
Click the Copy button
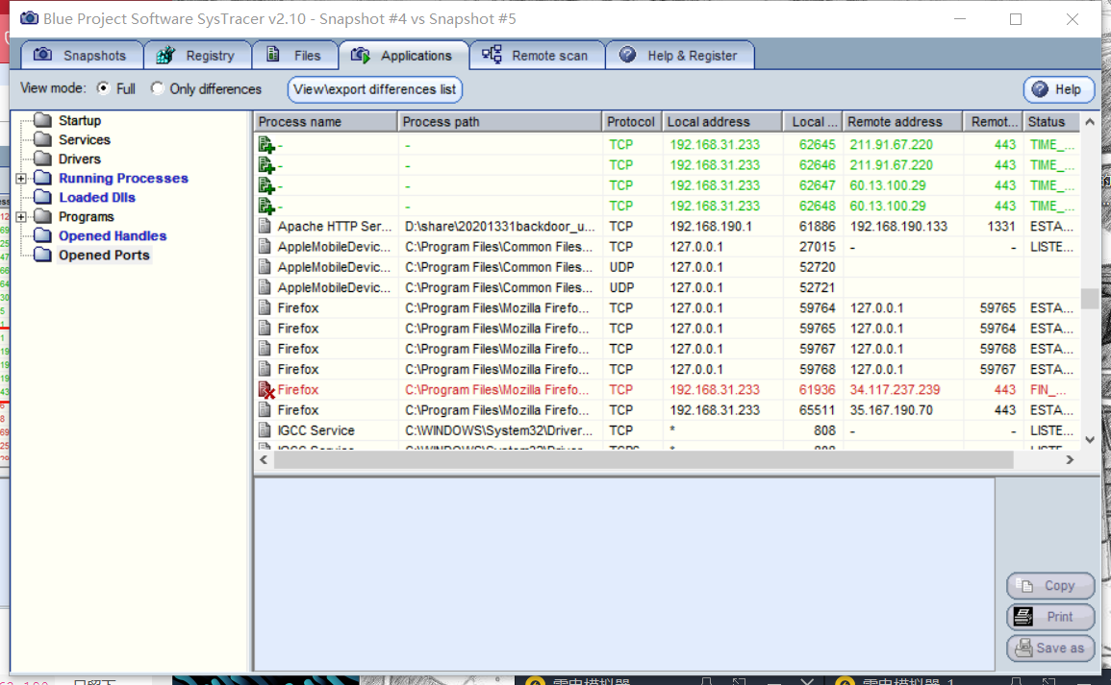pos(1050,586)
